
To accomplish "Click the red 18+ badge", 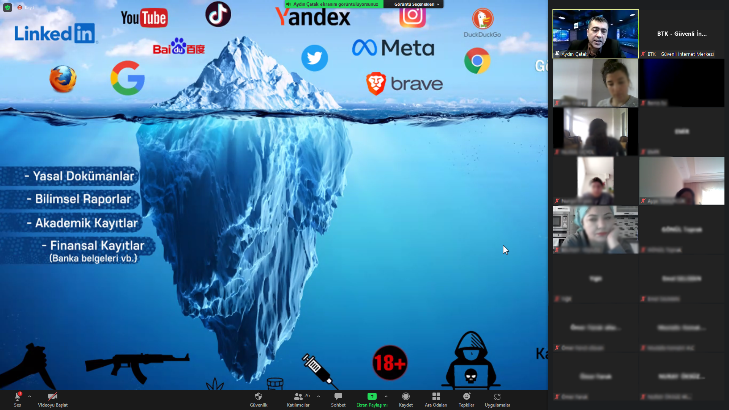I will (x=390, y=363).
